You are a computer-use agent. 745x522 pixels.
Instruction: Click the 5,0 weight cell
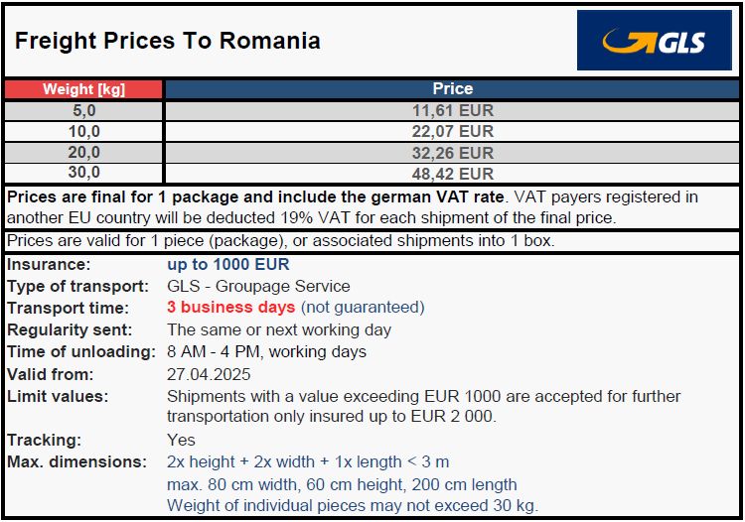(83, 110)
